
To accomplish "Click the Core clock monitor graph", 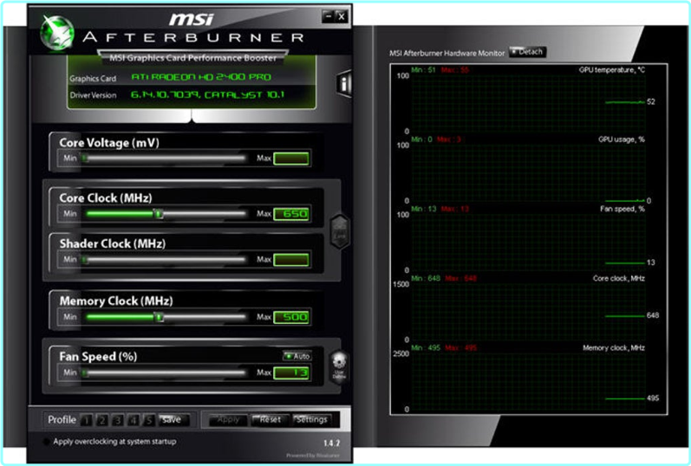I will click(528, 312).
